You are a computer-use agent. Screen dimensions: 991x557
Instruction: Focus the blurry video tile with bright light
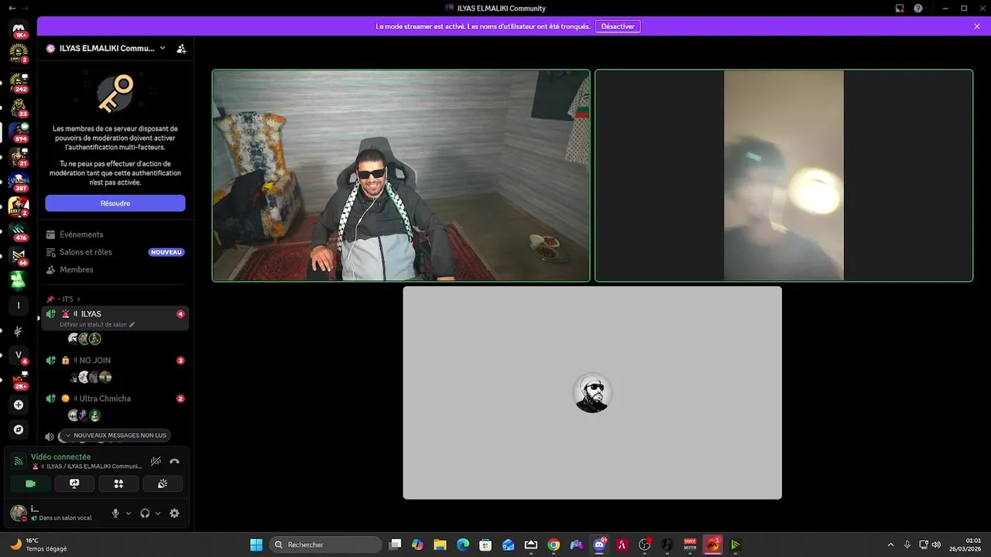coord(784,176)
